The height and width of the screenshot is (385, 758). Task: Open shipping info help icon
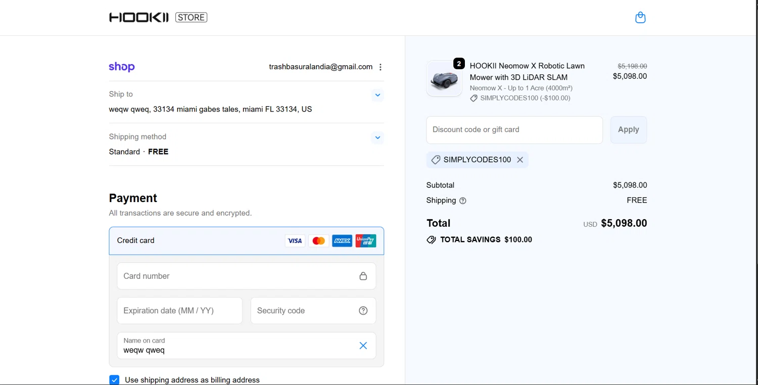pyautogui.click(x=462, y=201)
